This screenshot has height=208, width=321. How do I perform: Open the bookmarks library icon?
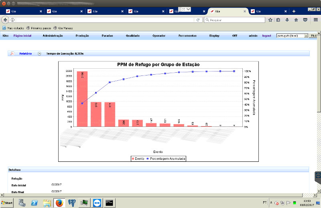coord(278,20)
